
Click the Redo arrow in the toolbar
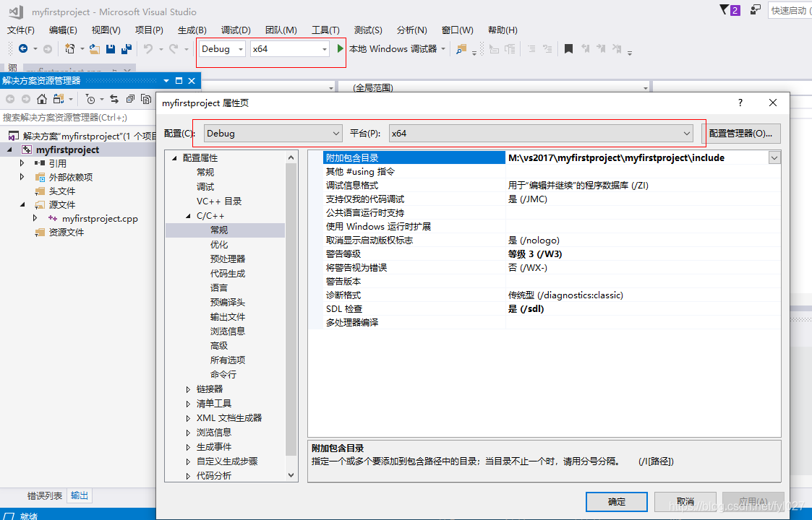click(174, 48)
